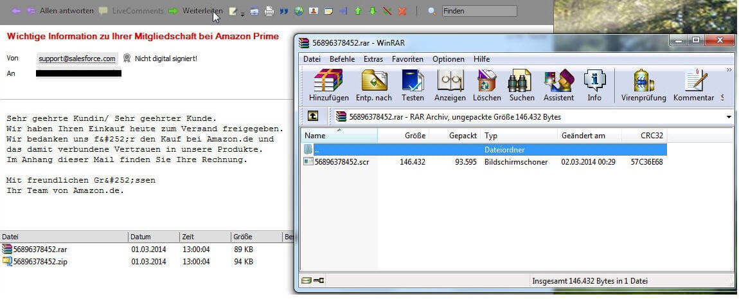Click the globe icon in mail toolbar
The width and height of the screenshot is (739, 301).
pyautogui.click(x=298, y=11)
